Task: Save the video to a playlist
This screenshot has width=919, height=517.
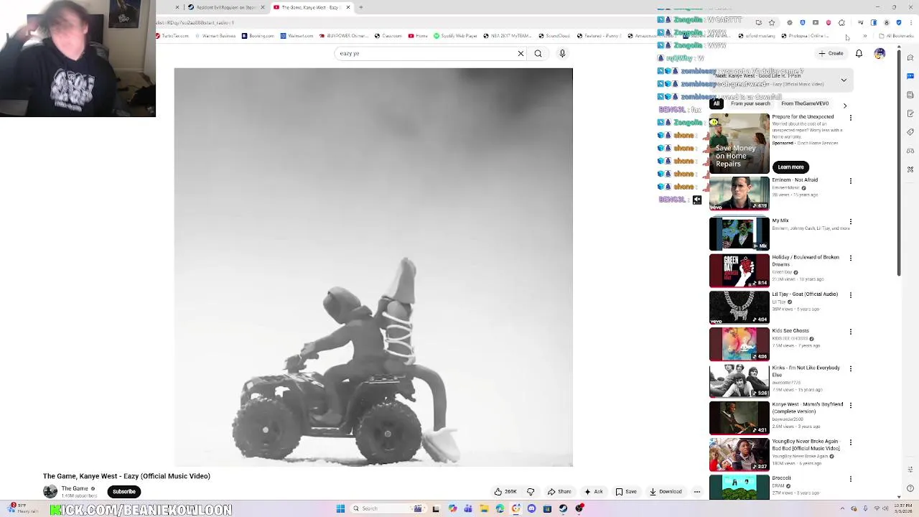Action: 626,492
